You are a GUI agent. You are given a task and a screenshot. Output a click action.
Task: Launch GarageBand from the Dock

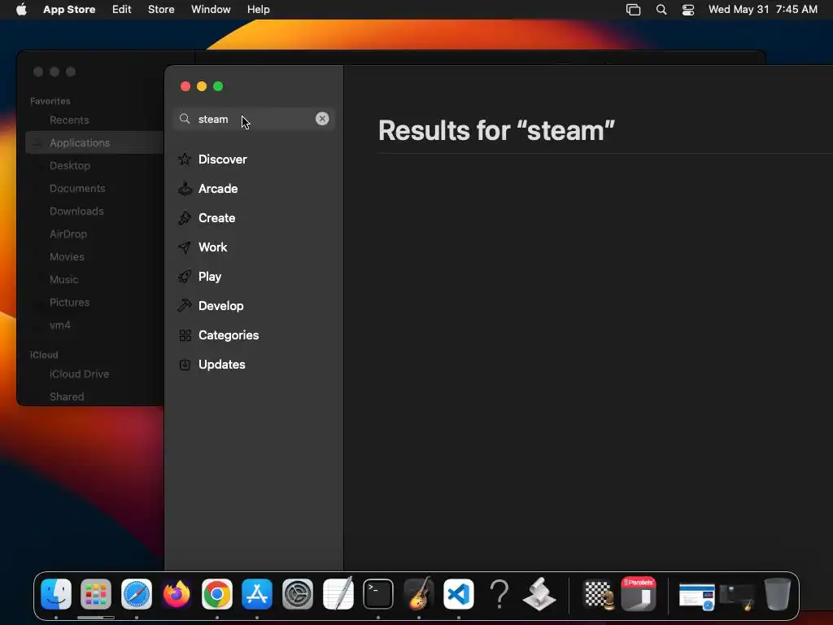(419, 594)
